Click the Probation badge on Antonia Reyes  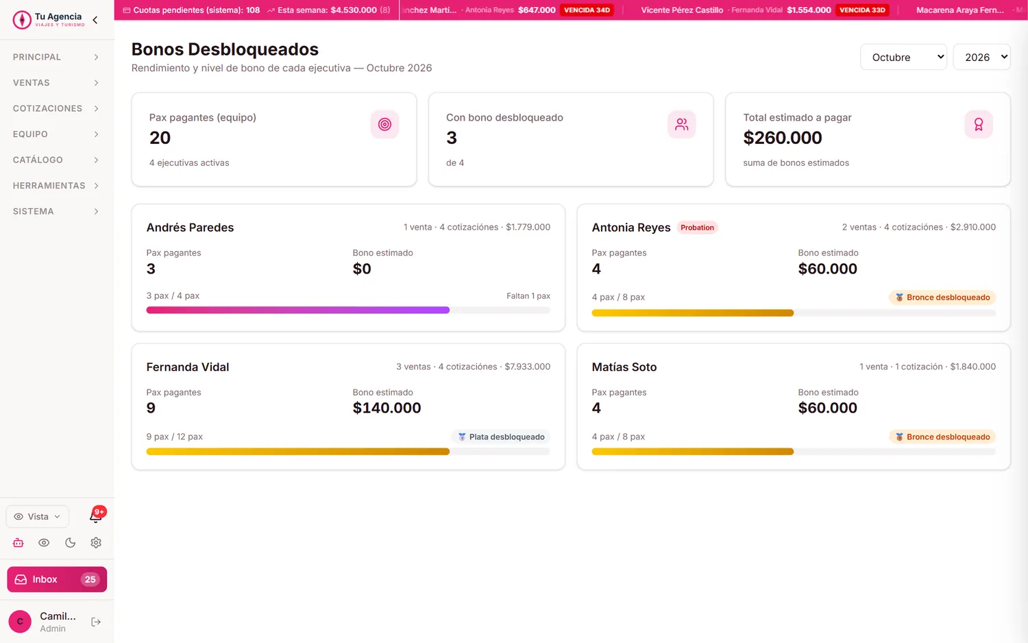click(697, 228)
